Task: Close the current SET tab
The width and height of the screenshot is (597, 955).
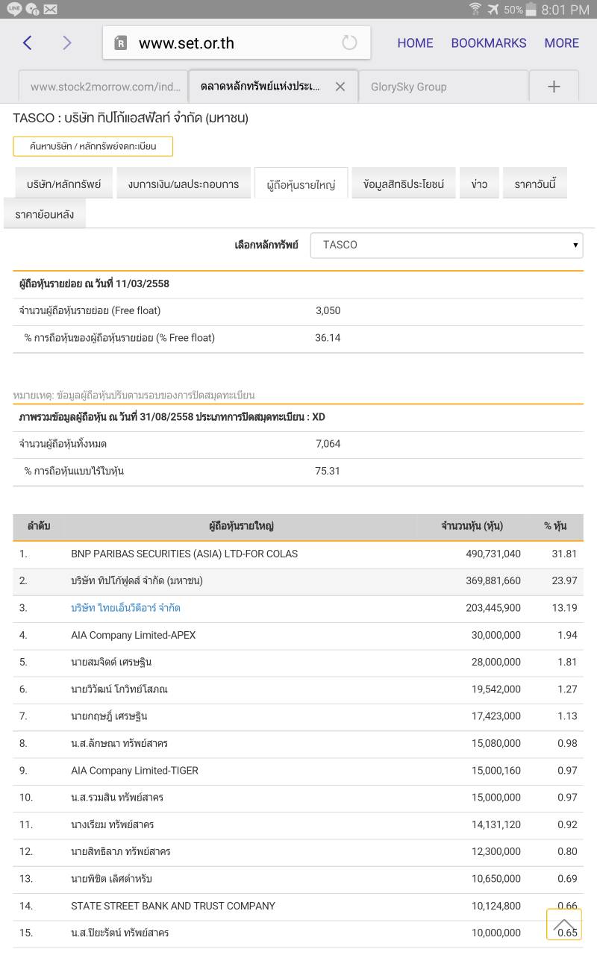Action: [x=340, y=87]
